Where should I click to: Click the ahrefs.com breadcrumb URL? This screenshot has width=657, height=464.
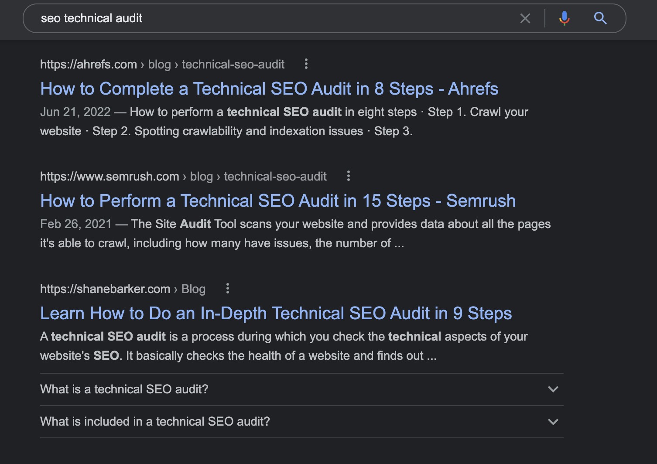pos(162,65)
